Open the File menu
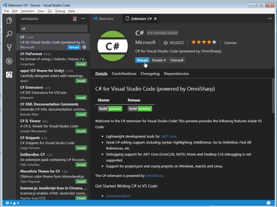The height and width of the screenshot is (207, 277). point(6,11)
